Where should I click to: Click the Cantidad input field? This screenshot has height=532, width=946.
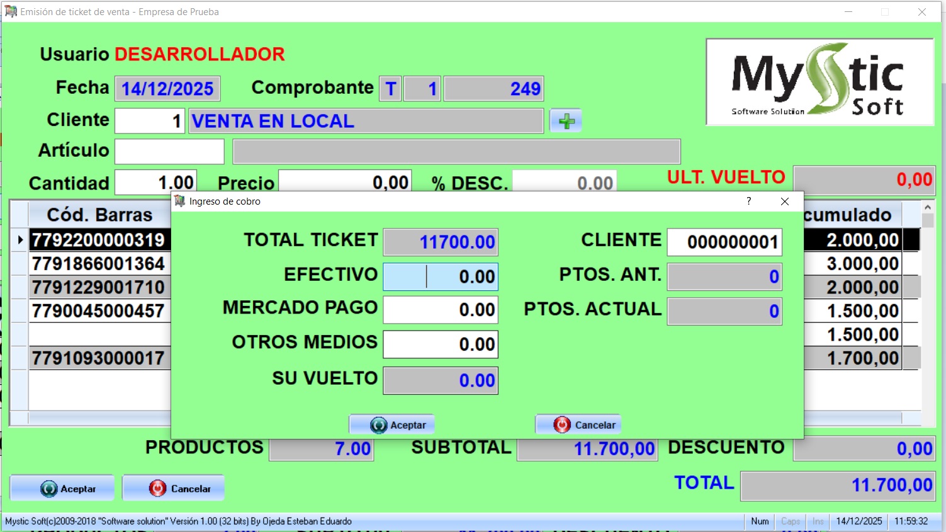click(x=155, y=183)
